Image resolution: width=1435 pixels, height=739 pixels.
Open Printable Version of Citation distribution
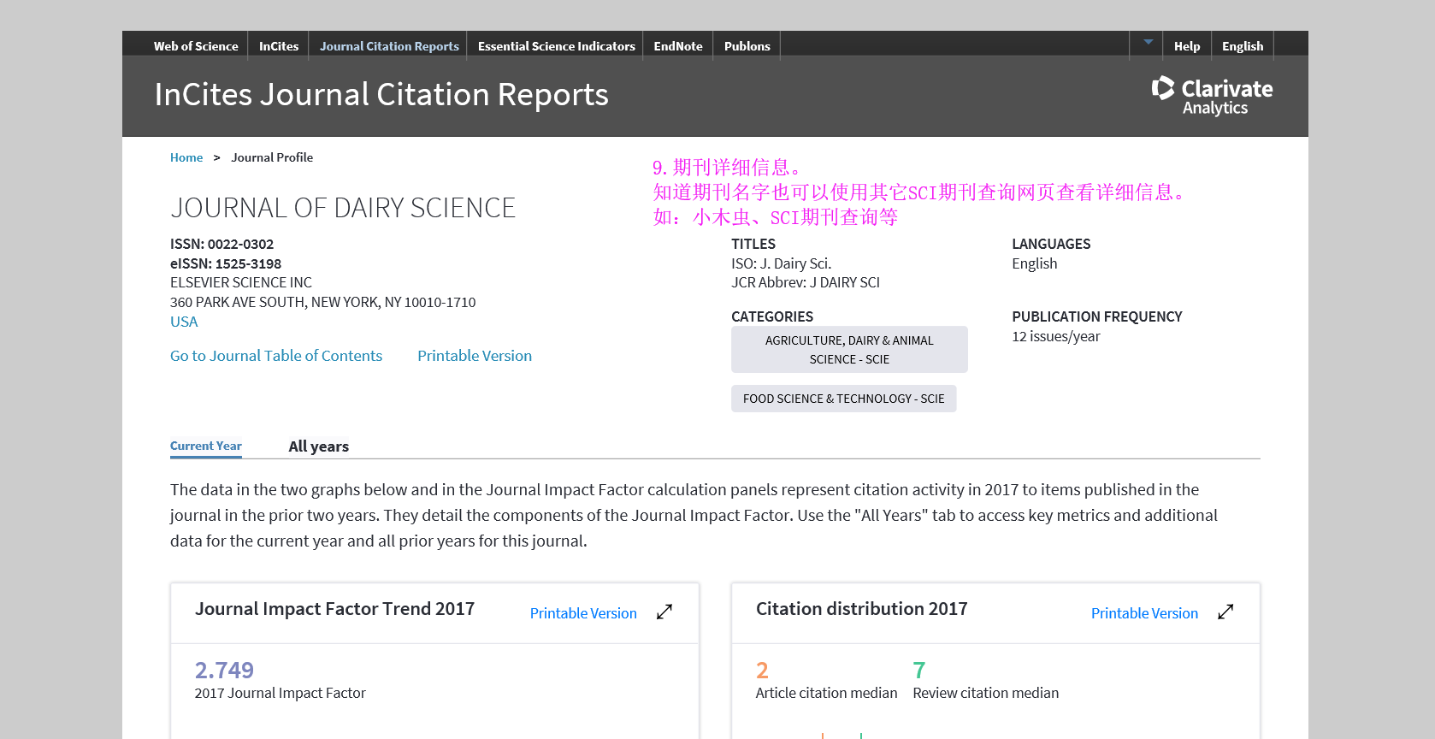coord(1144,613)
